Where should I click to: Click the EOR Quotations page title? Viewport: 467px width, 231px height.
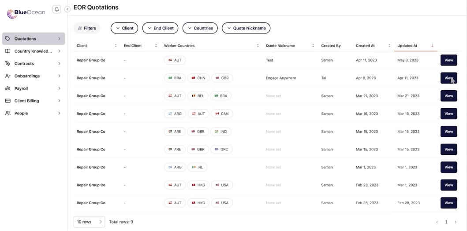[x=96, y=7]
